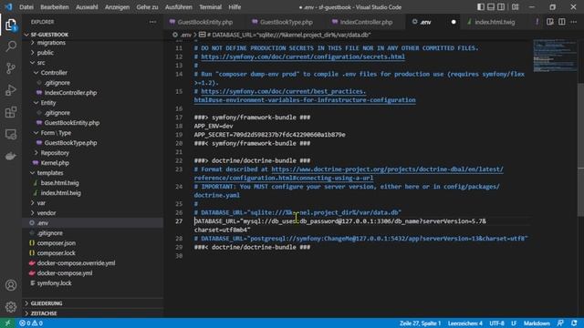Switch to IndexController.php tab
This screenshot has width=584, height=328.
[366, 22]
